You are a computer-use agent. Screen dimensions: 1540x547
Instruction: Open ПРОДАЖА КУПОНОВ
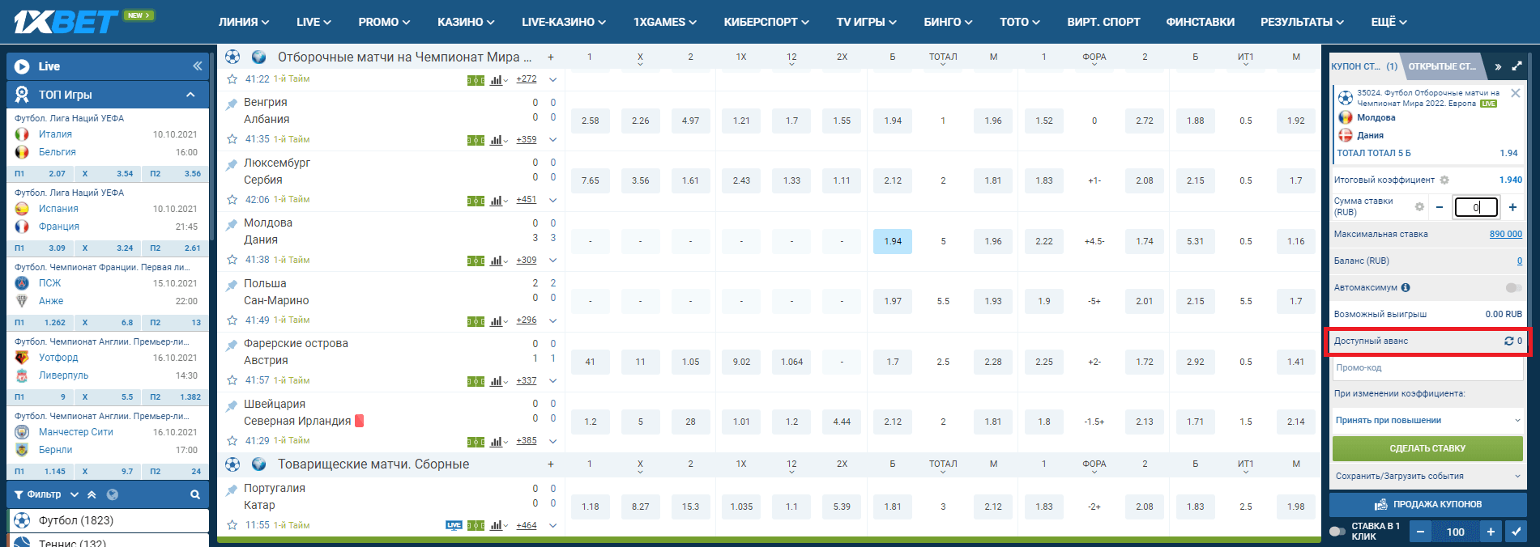pos(1427,504)
